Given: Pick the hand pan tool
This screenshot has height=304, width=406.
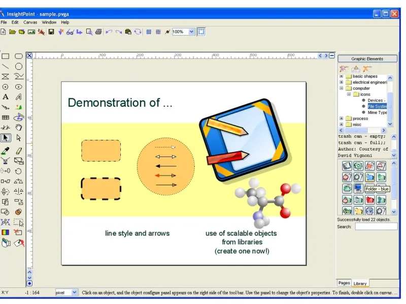Looking at the screenshot, I should 19,127.
